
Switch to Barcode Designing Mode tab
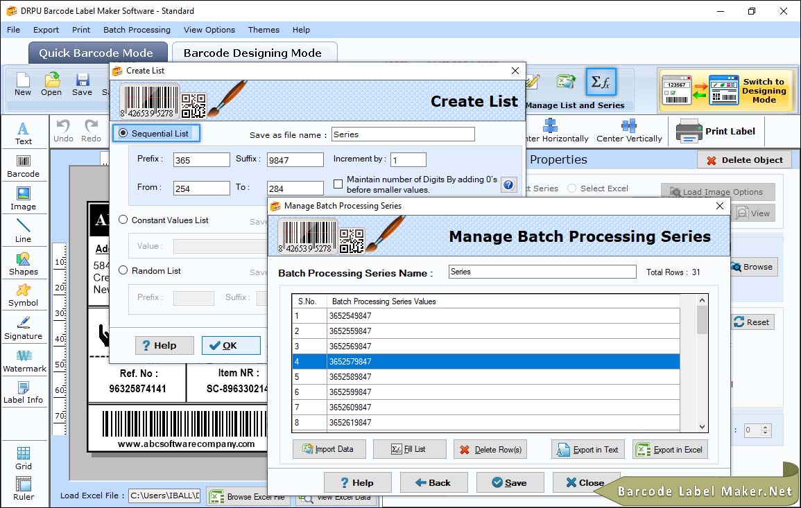[254, 53]
